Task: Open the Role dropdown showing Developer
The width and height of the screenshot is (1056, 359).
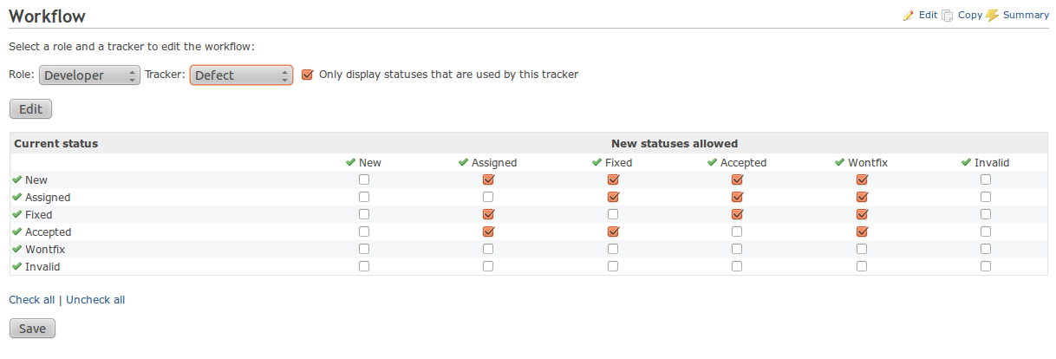Action: coord(89,75)
